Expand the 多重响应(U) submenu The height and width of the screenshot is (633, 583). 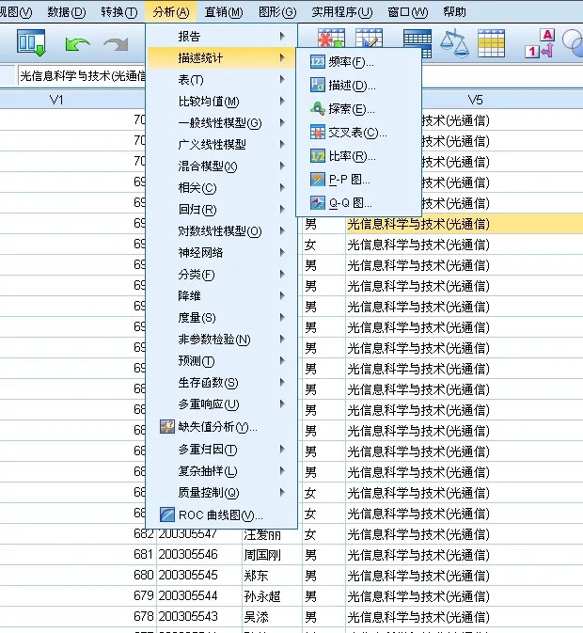click(x=222, y=404)
